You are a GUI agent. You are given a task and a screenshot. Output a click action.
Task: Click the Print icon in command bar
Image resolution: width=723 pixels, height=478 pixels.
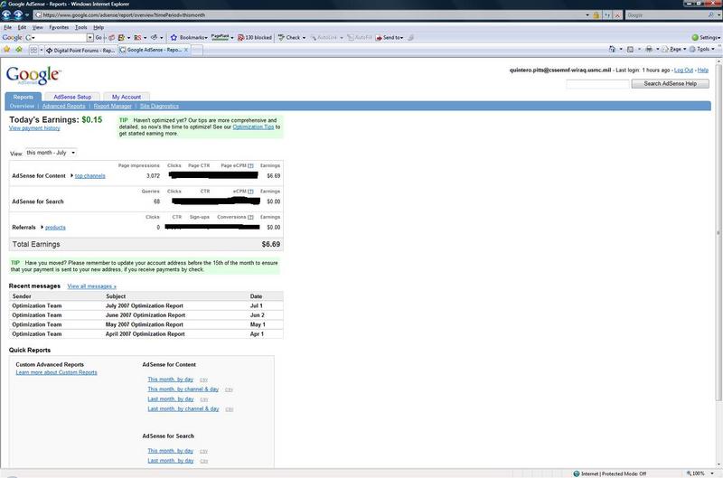coord(649,49)
